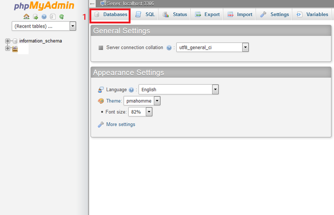Viewport: 334px width, 215px height.
Task: Click the collation help question mark icon
Action: coord(169,48)
